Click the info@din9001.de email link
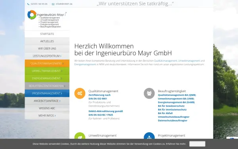Screen dimensions: 238x149 click(x=64, y=4)
